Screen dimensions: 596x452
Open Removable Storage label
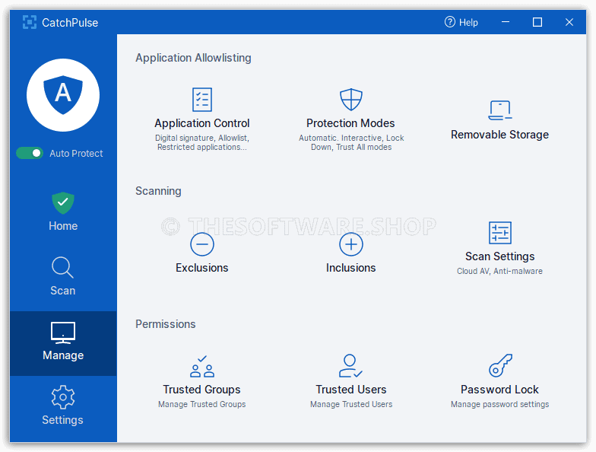500,135
